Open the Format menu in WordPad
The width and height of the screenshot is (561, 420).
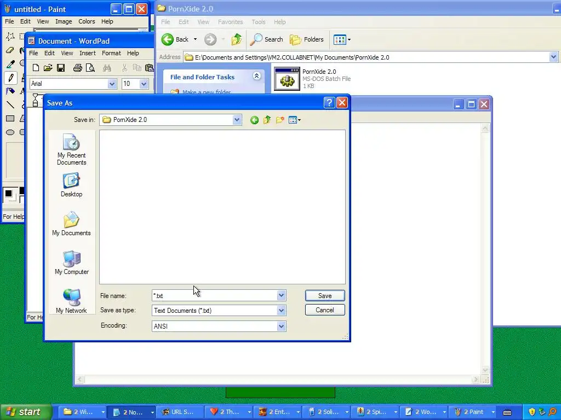[111, 53]
